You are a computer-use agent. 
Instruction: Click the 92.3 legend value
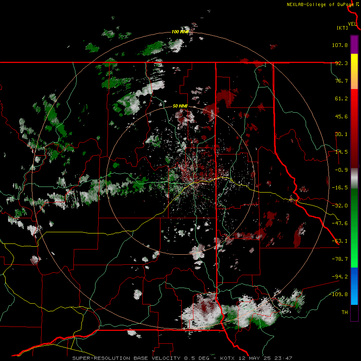click(x=341, y=63)
